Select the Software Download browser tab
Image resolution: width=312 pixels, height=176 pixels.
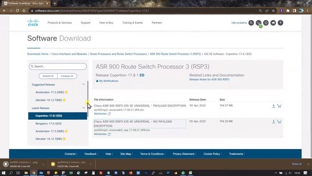pos(25,3)
